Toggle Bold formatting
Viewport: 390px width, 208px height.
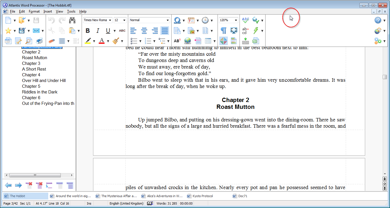click(x=88, y=31)
